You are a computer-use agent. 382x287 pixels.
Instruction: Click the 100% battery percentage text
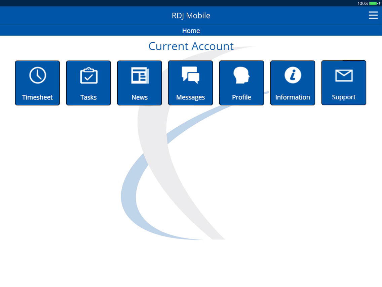[363, 3]
